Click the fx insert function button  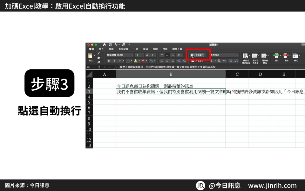pos(116,67)
